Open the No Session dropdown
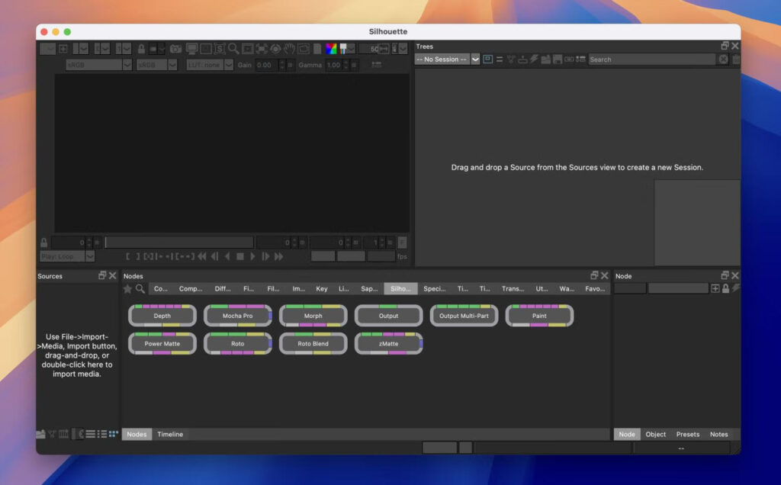 point(447,59)
